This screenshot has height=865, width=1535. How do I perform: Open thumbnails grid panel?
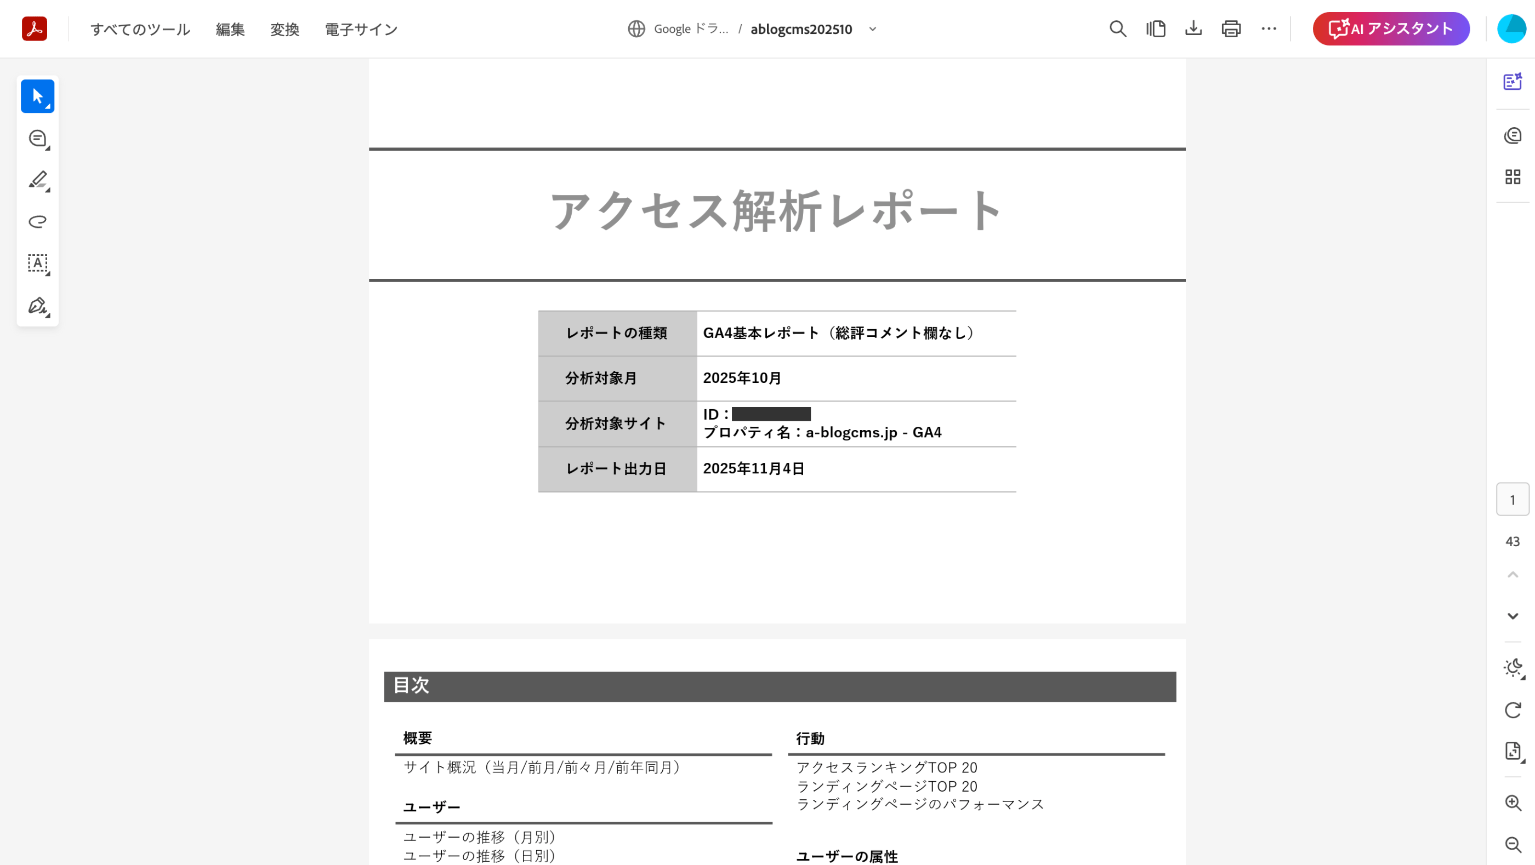tap(1513, 177)
